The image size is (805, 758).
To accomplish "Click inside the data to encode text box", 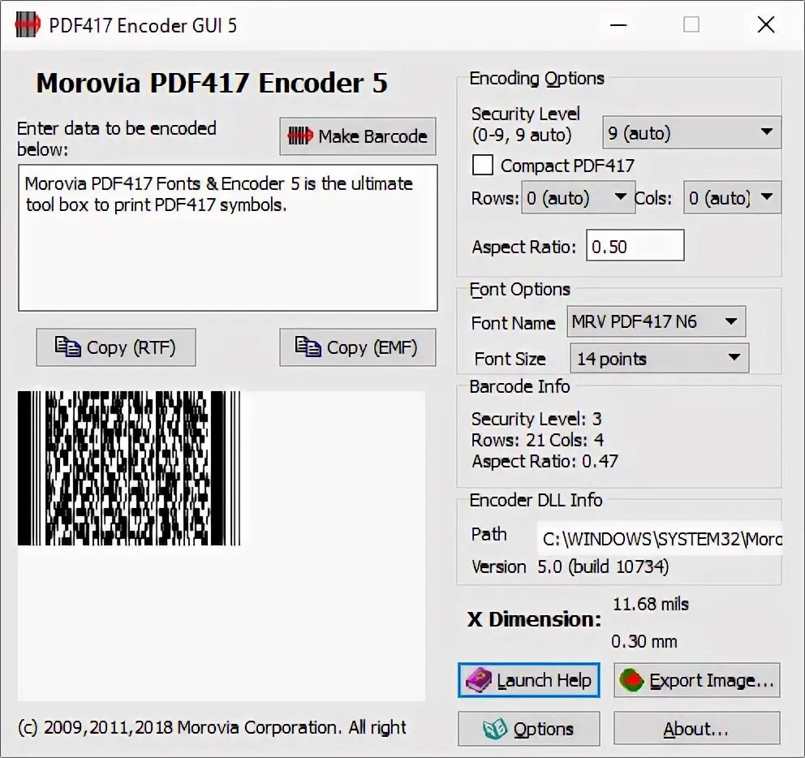I will click(228, 238).
